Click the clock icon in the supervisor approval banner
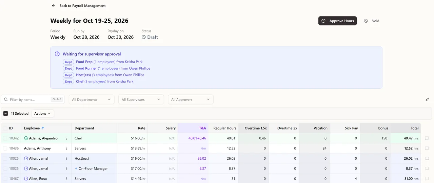Screen dimensions: 434x183 coord(57,54)
